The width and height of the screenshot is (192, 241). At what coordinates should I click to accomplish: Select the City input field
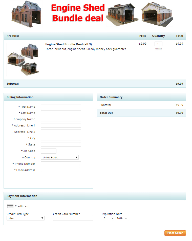pos(61,138)
